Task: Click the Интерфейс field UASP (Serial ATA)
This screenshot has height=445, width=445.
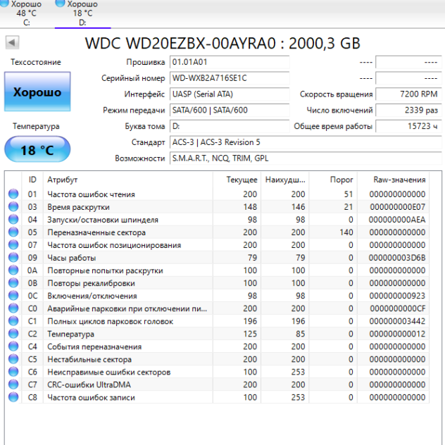Action: pos(230,94)
